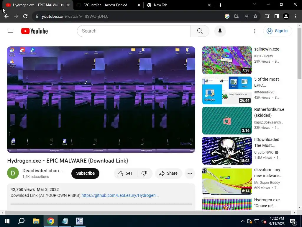
Task: Mute the Hydrogen.exe tab audio icon
Action: pos(62,5)
